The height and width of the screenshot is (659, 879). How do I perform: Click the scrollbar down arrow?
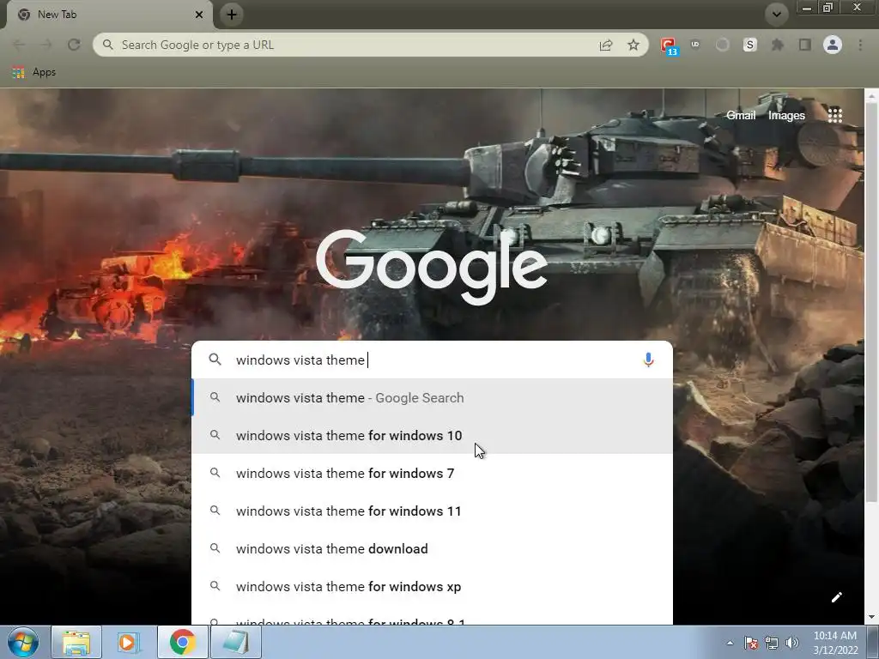[x=871, y=617]
